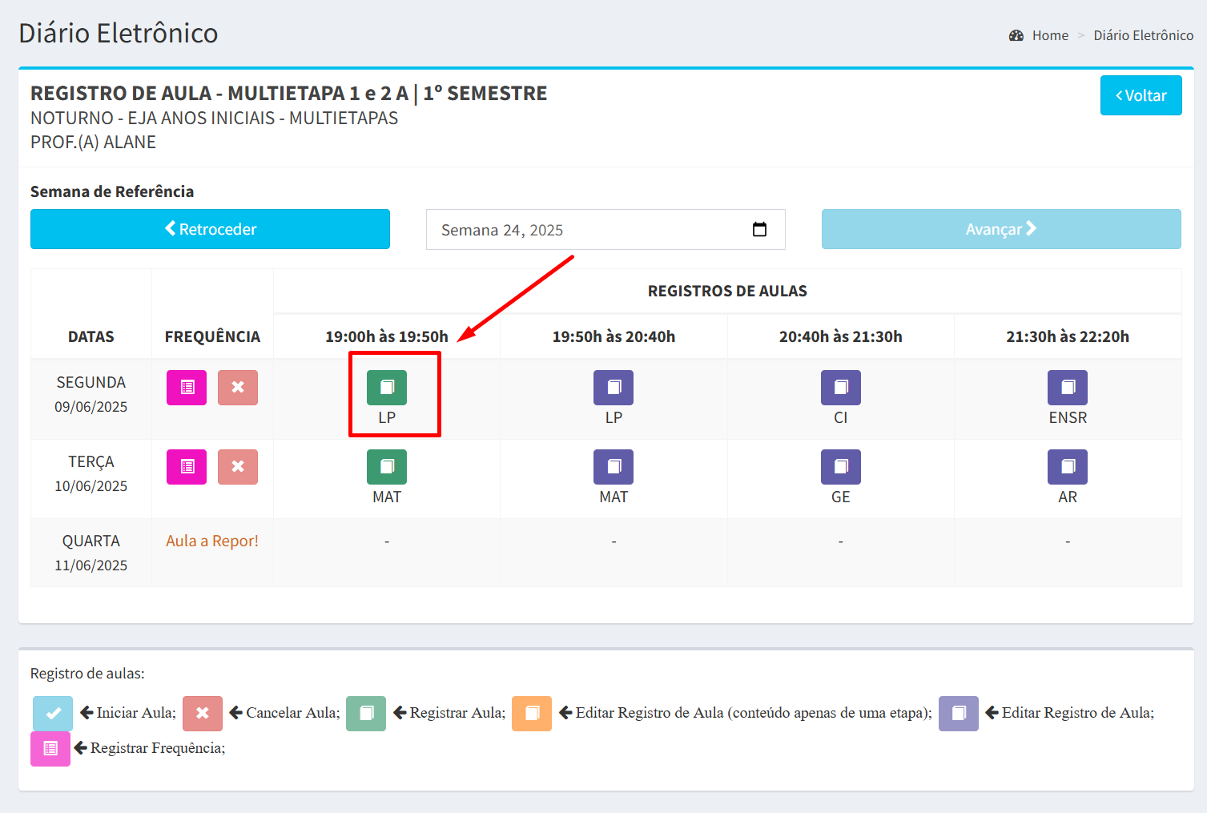Cancel Monday's class with red X
Viewport: 1207px width, 813px height.
(238, 388)
